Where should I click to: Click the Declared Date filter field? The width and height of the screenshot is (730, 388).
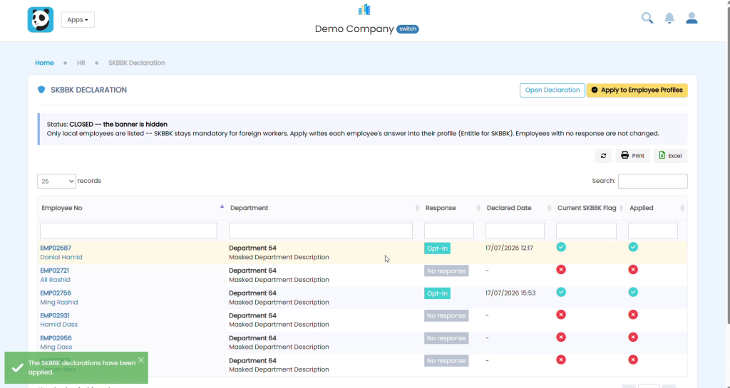[515, 231]
